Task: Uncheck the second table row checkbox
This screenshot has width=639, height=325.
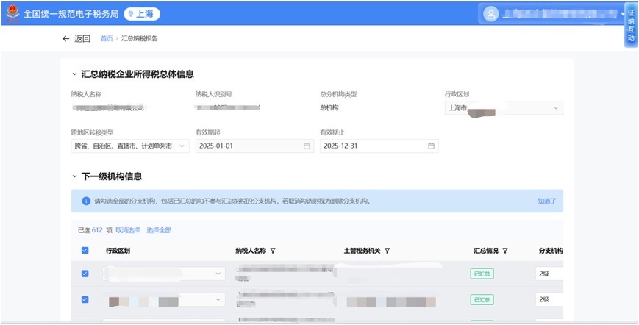Action: coord(85,300)
